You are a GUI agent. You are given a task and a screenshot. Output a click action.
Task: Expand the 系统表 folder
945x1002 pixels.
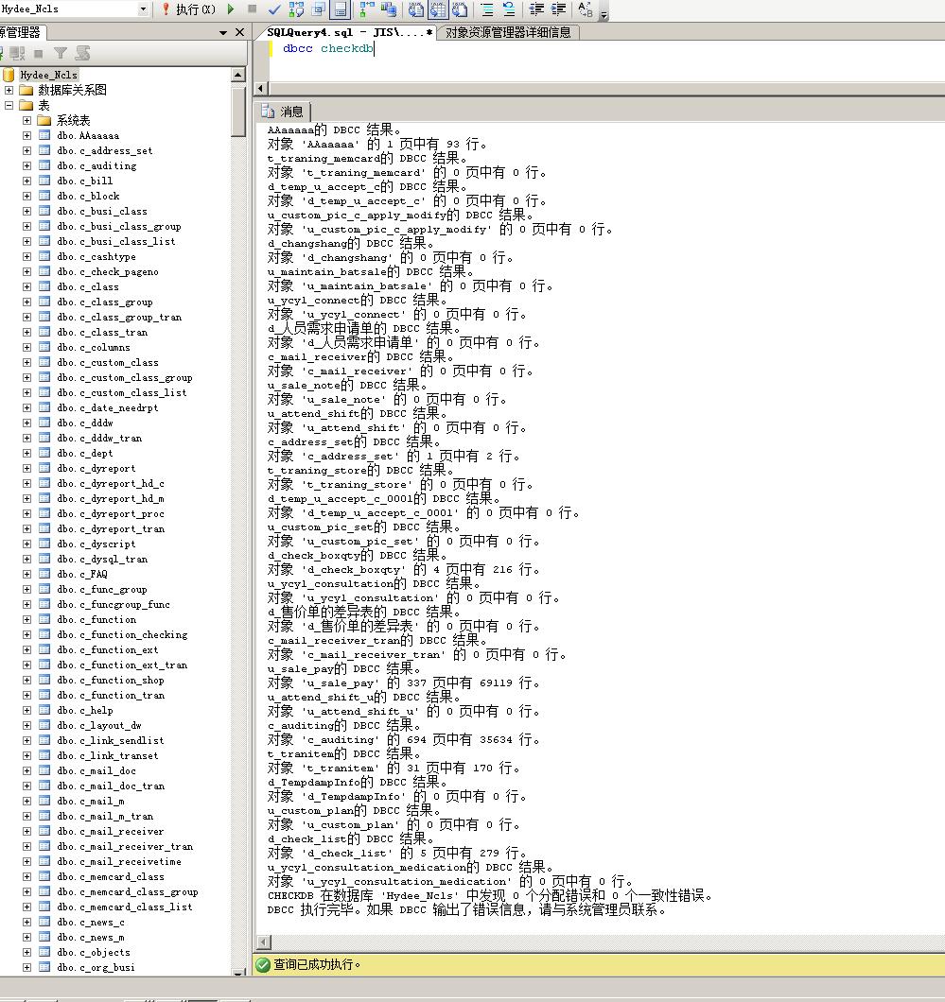coord(26,120)
